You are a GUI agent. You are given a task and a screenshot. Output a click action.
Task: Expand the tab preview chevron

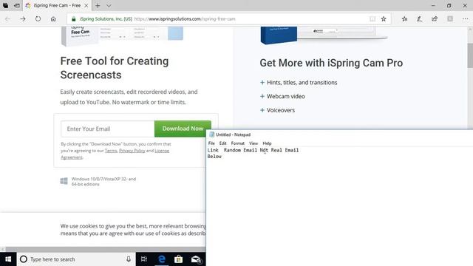[x=109, y=5]
